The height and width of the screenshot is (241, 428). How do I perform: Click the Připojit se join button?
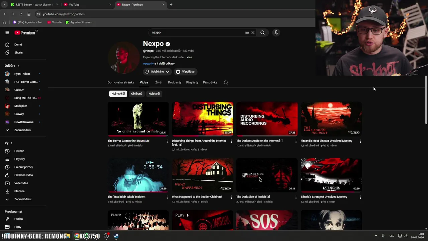185,72
